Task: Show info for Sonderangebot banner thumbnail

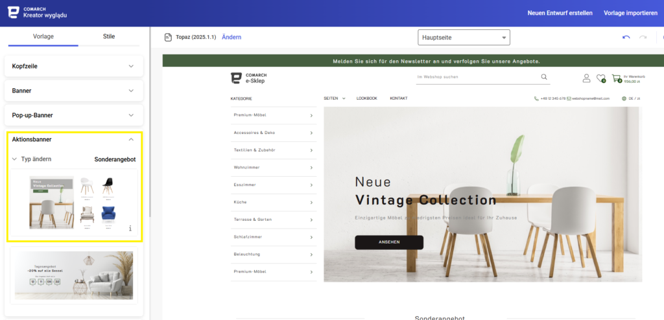Action: pyautogui.click(x=130, y=229)
